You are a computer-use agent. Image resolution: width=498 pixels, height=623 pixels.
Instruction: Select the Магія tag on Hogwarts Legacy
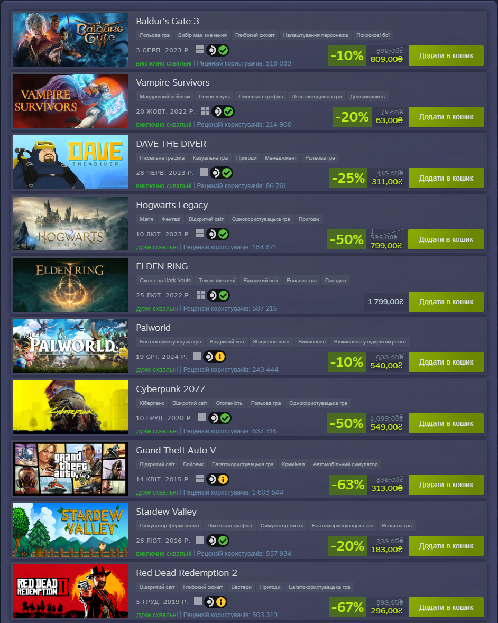146,219
